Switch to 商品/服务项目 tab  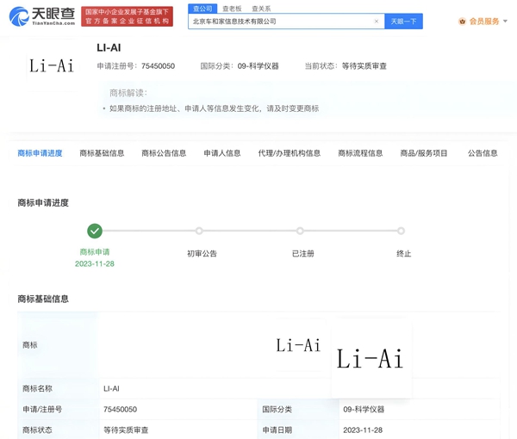click(x=424, y=153)
